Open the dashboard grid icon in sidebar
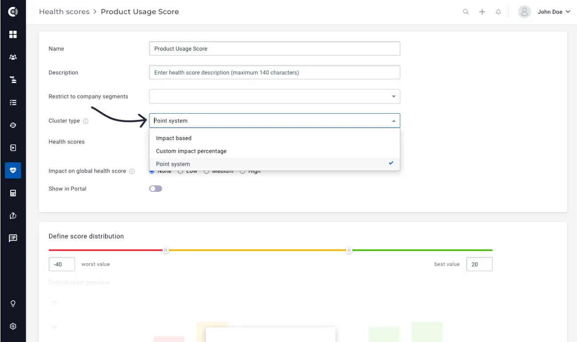577x342 pixels. [13, 34]
